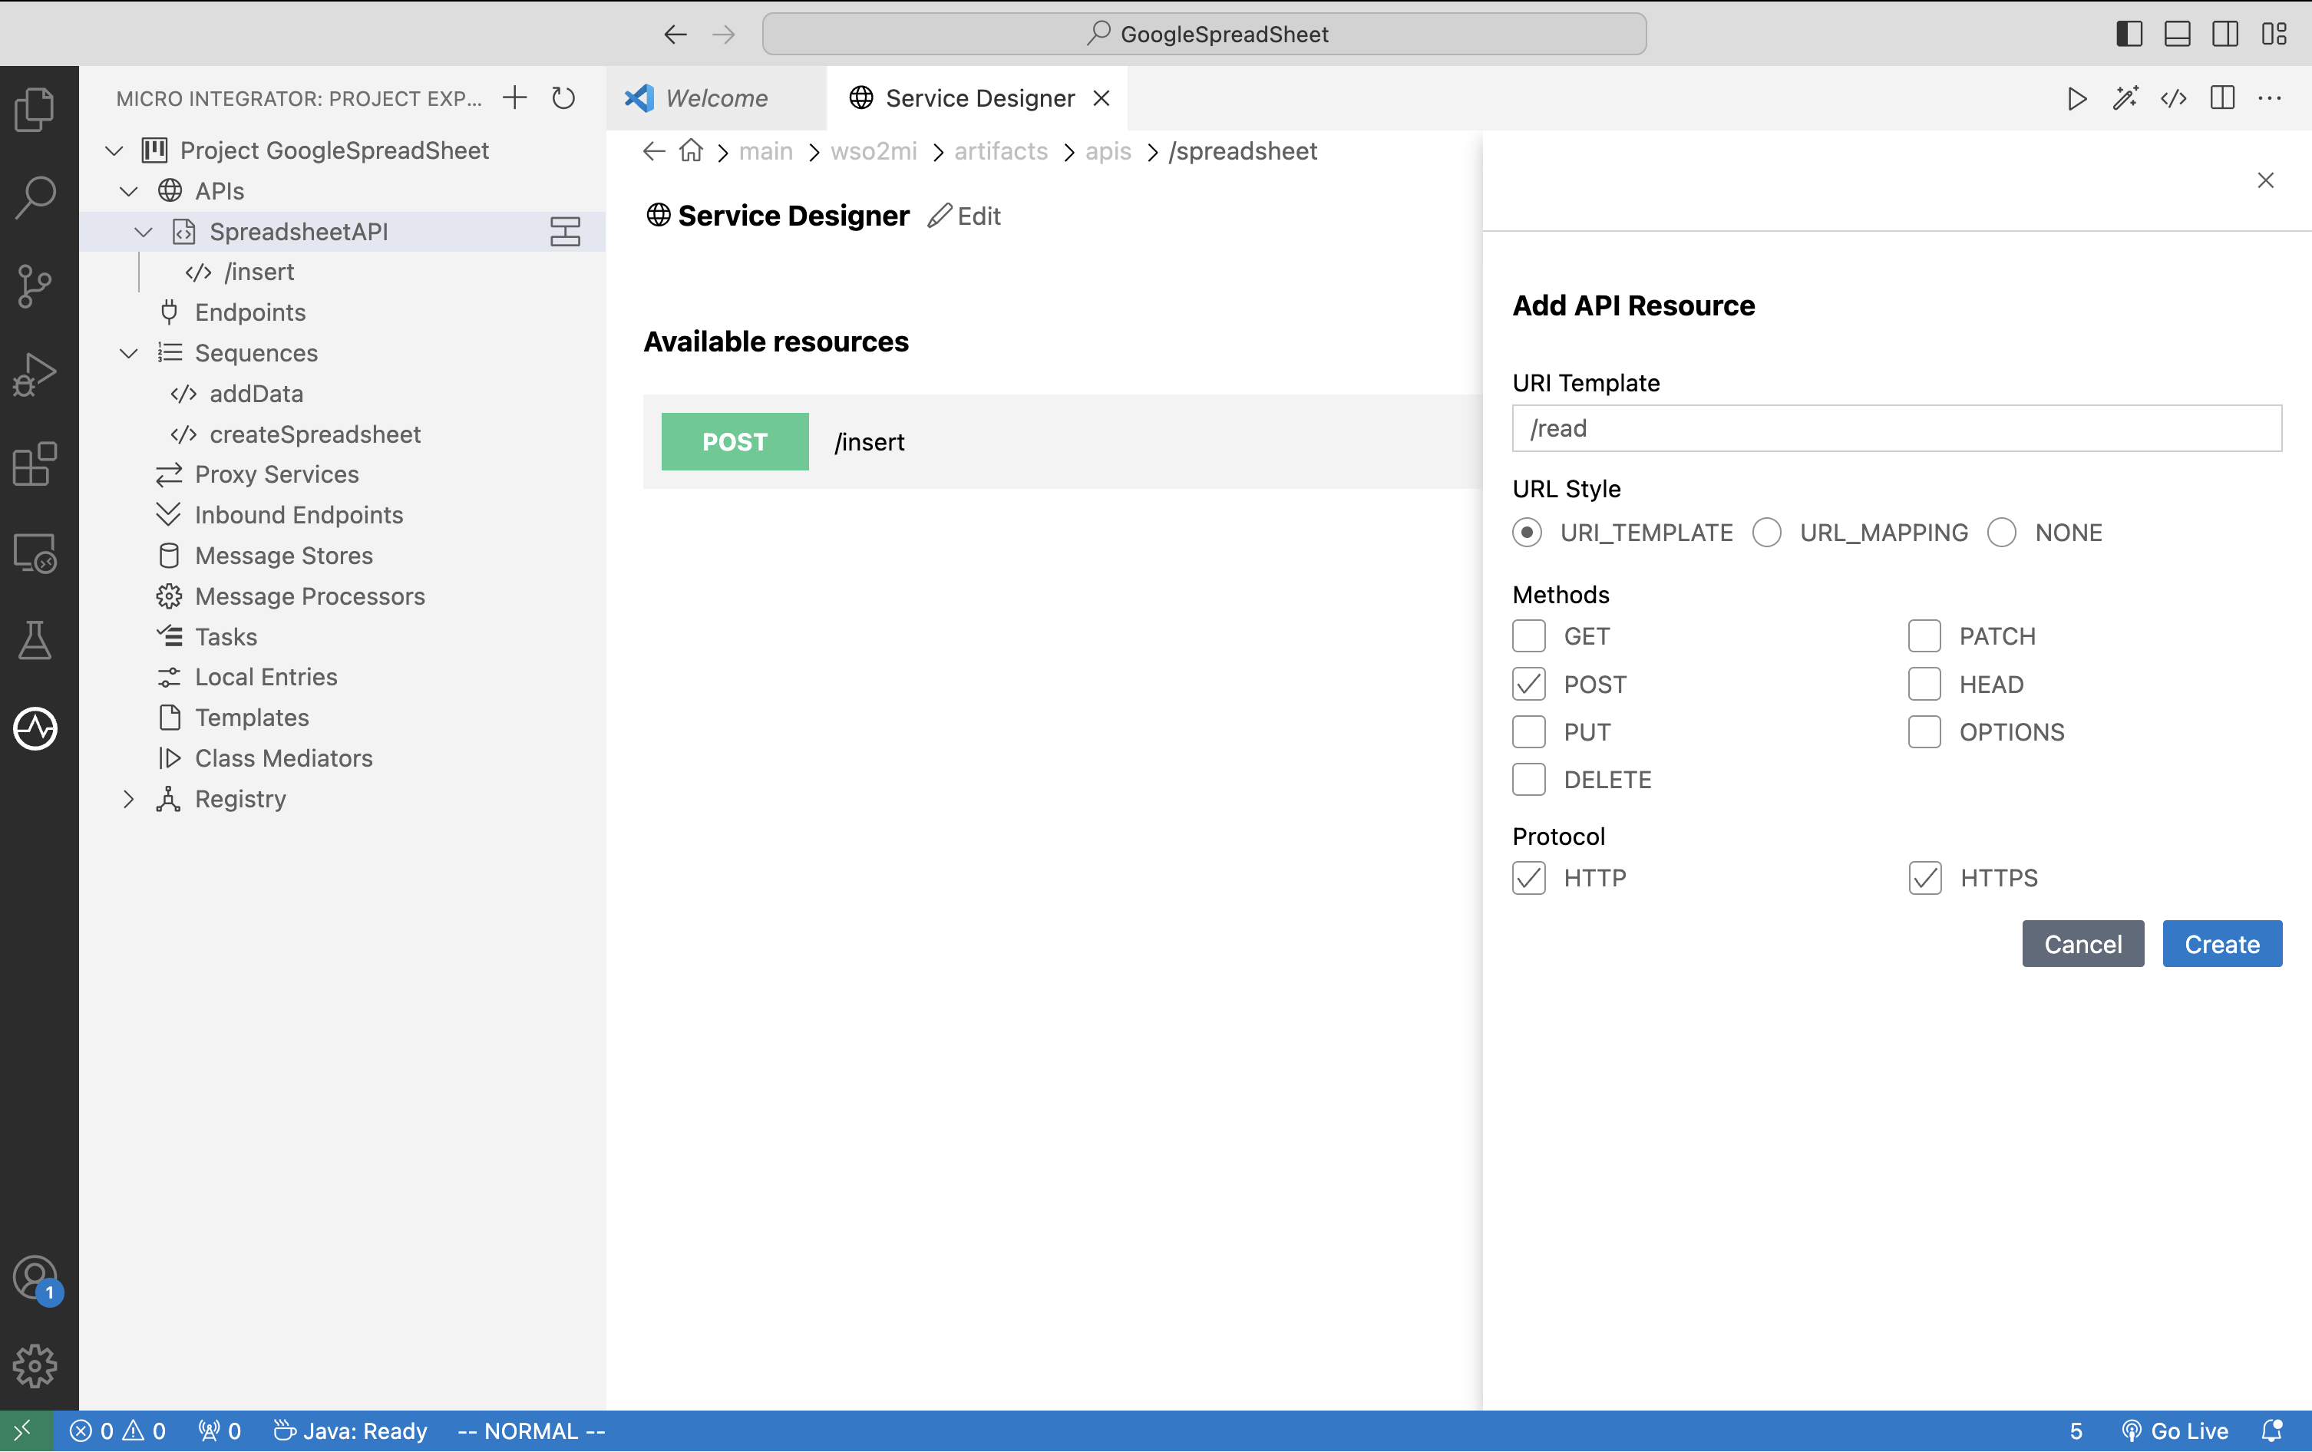Image resolution: width=2312 pixels, height=1452 pixels.
Task: Toggle primary side bar layout icon
Action: click(2129, 34)
